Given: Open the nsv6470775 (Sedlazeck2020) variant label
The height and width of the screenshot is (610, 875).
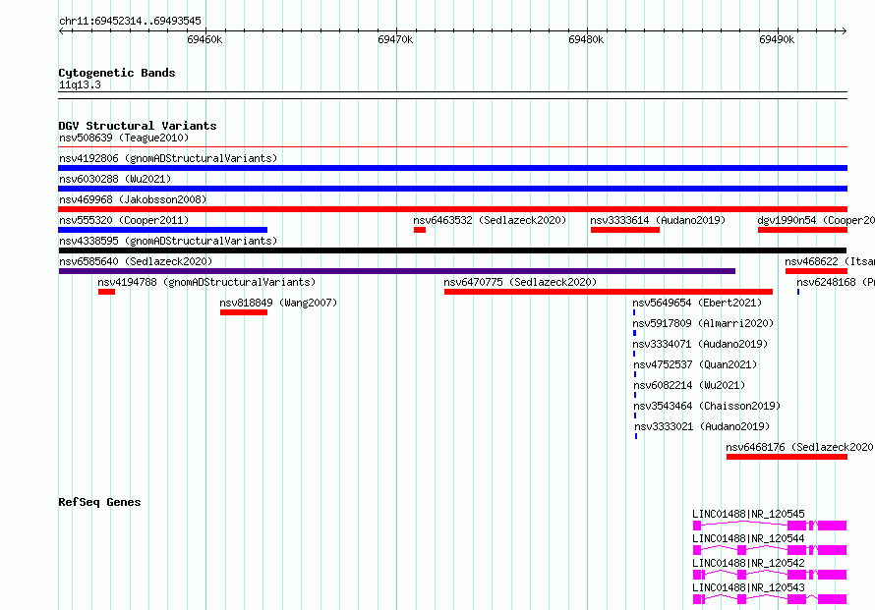Looking at the screenshot, I should (x=520, y=282).
